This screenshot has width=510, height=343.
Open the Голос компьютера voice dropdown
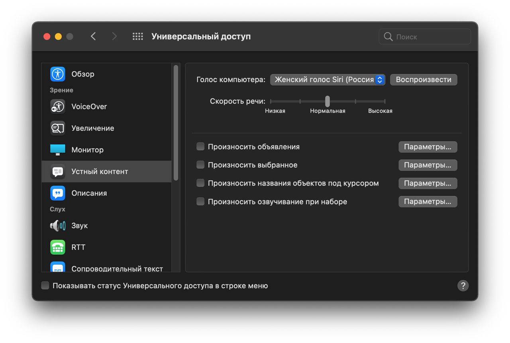328,79
